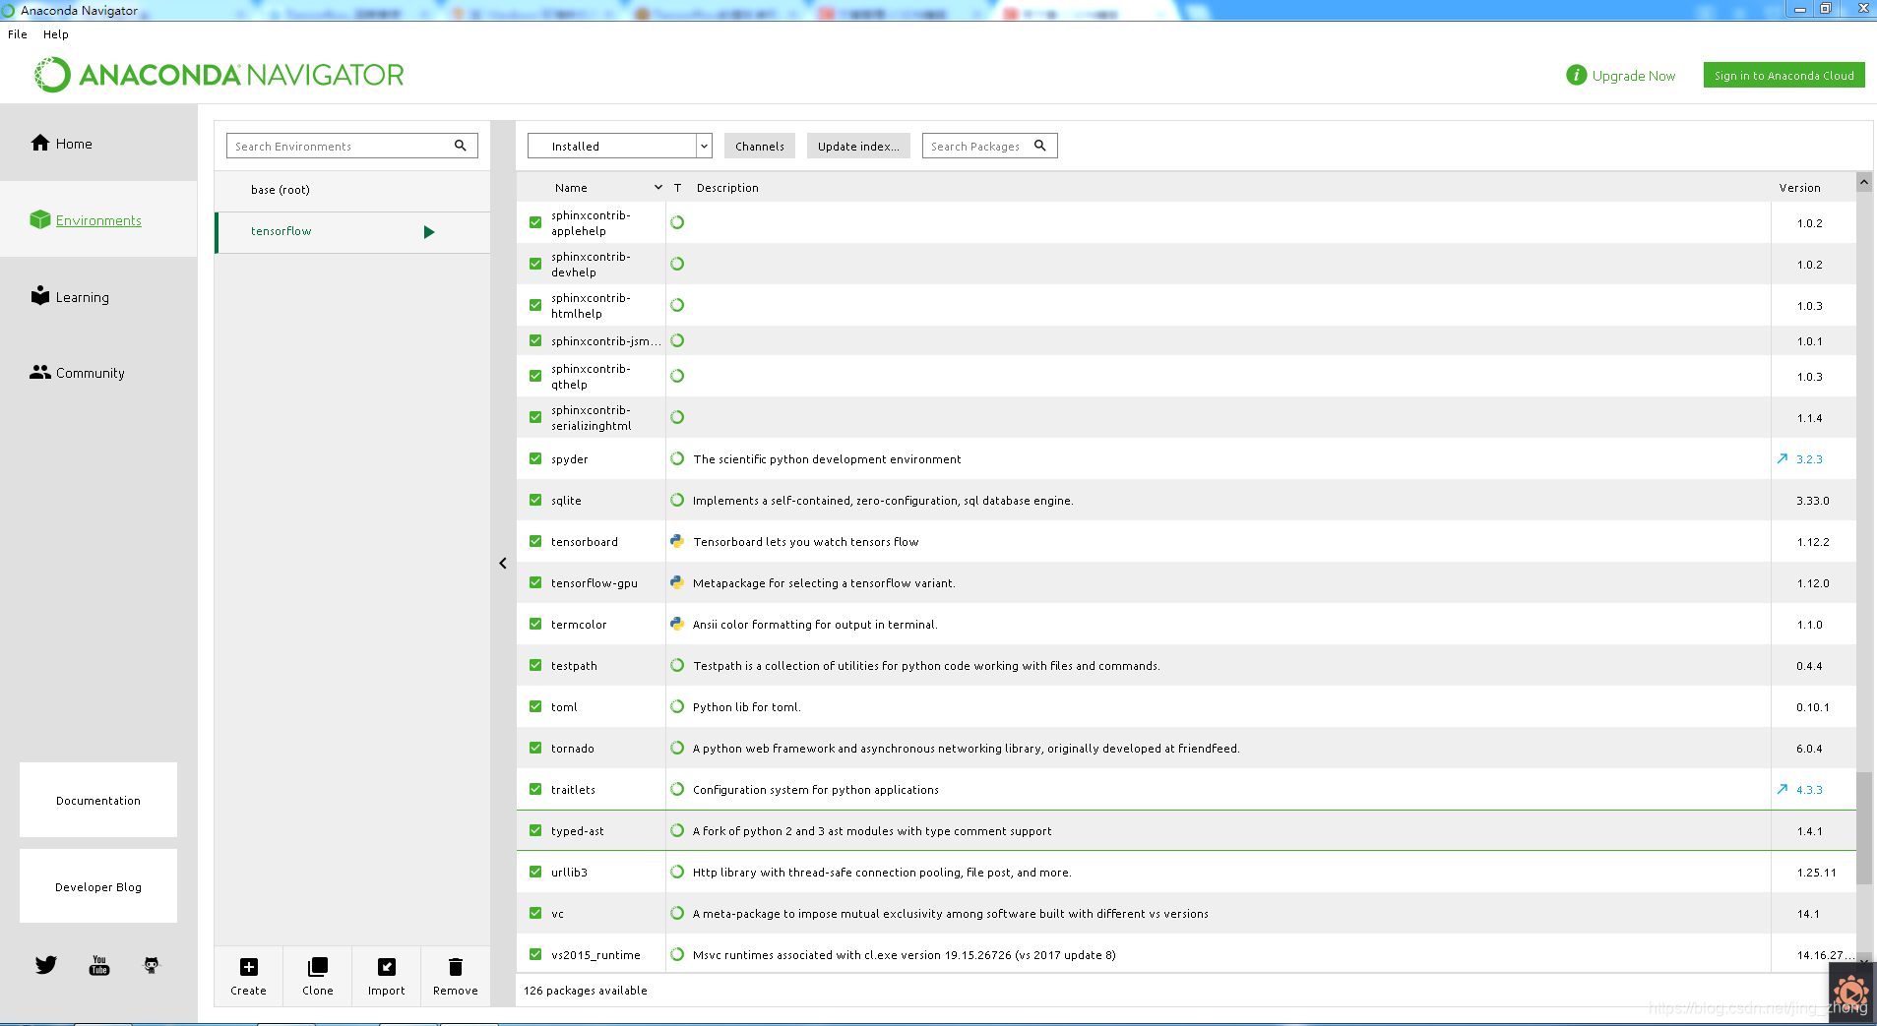Open Anaconda GitHub icon

click(x=152, y=965)
